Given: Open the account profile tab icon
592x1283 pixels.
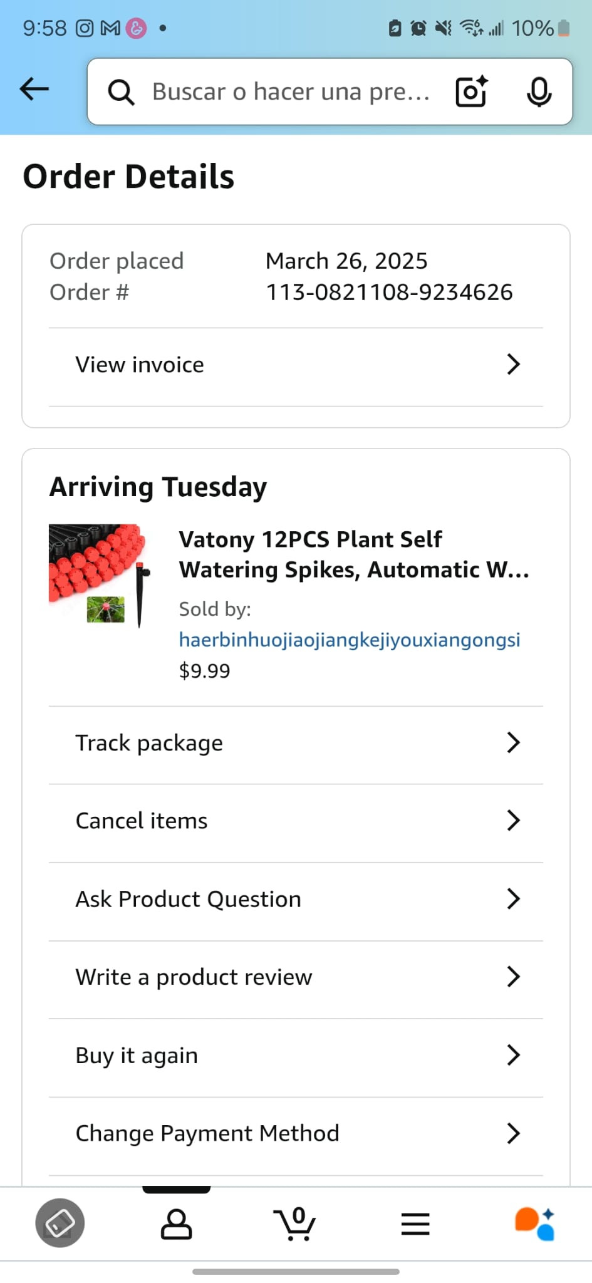Looking at the screenshot, I should click(x=176, y=1223).
